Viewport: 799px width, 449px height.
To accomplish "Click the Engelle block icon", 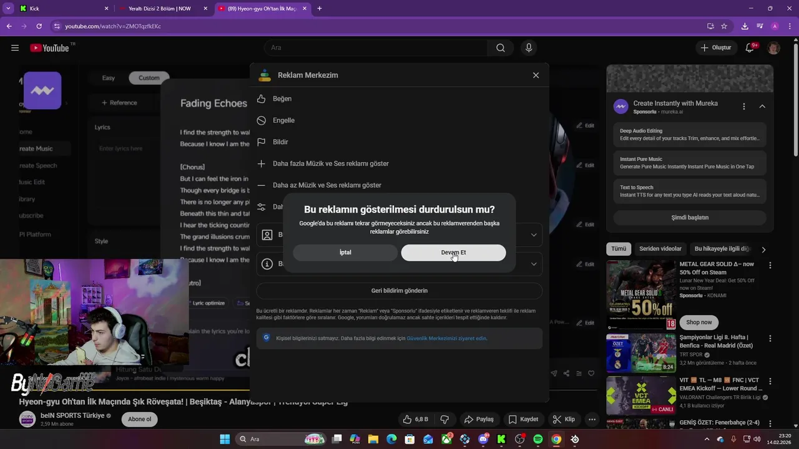I will click(x=262, y=120).
